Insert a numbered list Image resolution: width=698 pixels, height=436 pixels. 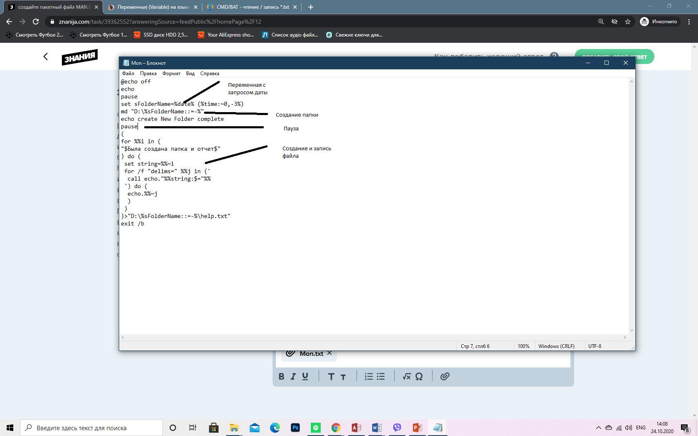(x=369, y=376)
